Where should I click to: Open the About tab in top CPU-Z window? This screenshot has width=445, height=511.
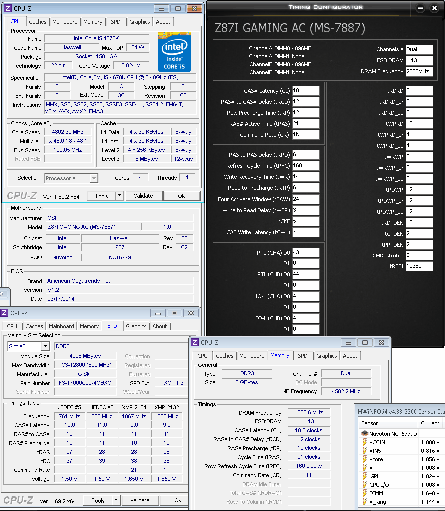163,22
